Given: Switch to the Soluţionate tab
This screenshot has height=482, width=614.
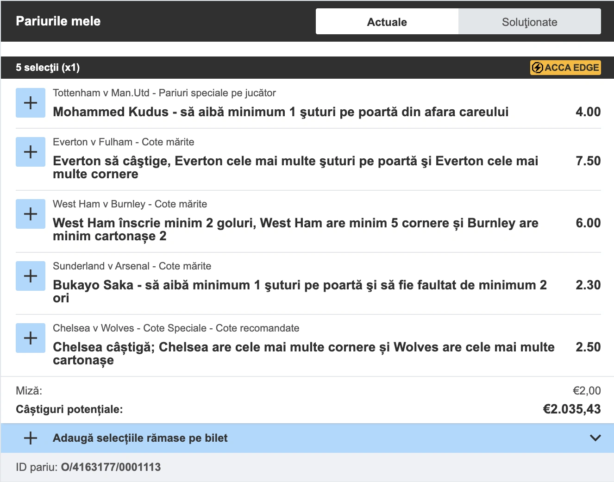Looking at the screenshot, I should (529, 21).
